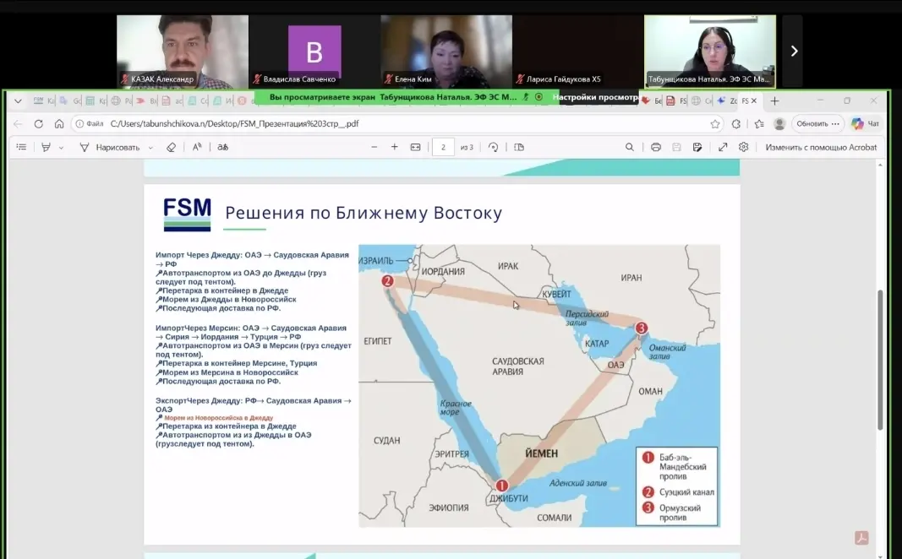Click the save as icon
Image resolution: width=902 pixels, height=559 pixels.
click(697, 147)
